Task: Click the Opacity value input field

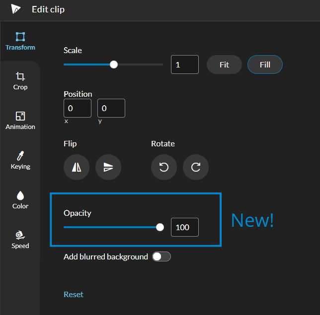Action: pos(184,227)
